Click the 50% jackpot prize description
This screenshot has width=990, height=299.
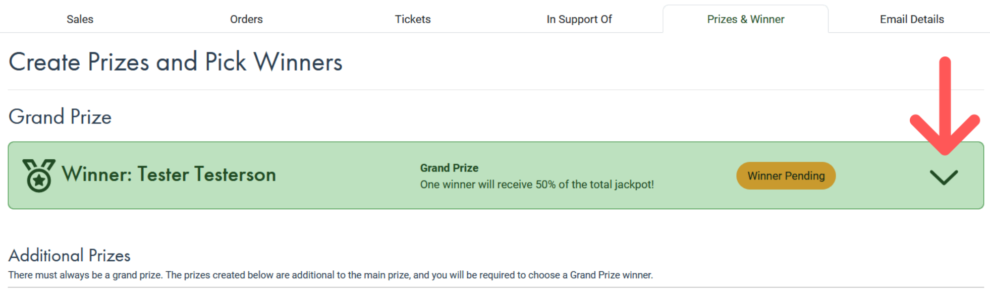pyautogui.click(x=537, y=185)
